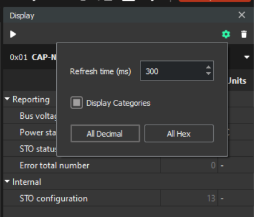Decrease refresh time with down arrow
The image size is (254, 217).
pyautogui.click(x=208, y=73)
